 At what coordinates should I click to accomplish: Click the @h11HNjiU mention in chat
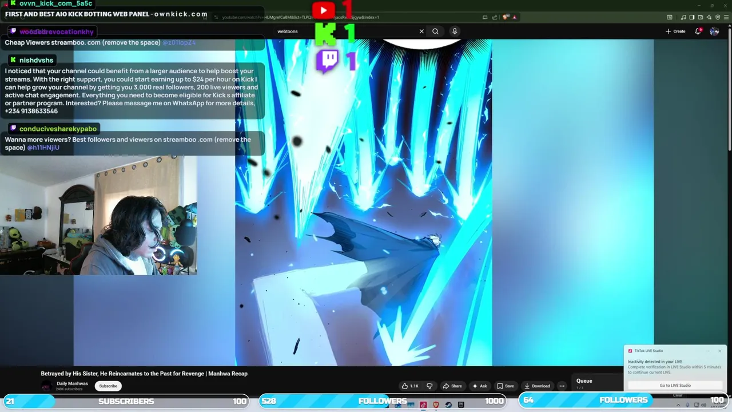point(43,148)
